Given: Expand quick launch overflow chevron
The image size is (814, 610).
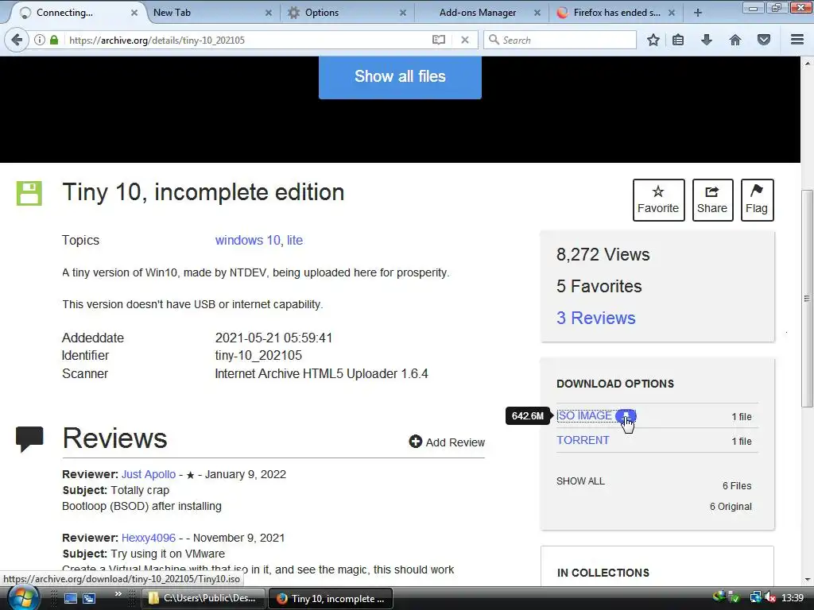Looking at the screenshot, I should click(118, 594).
